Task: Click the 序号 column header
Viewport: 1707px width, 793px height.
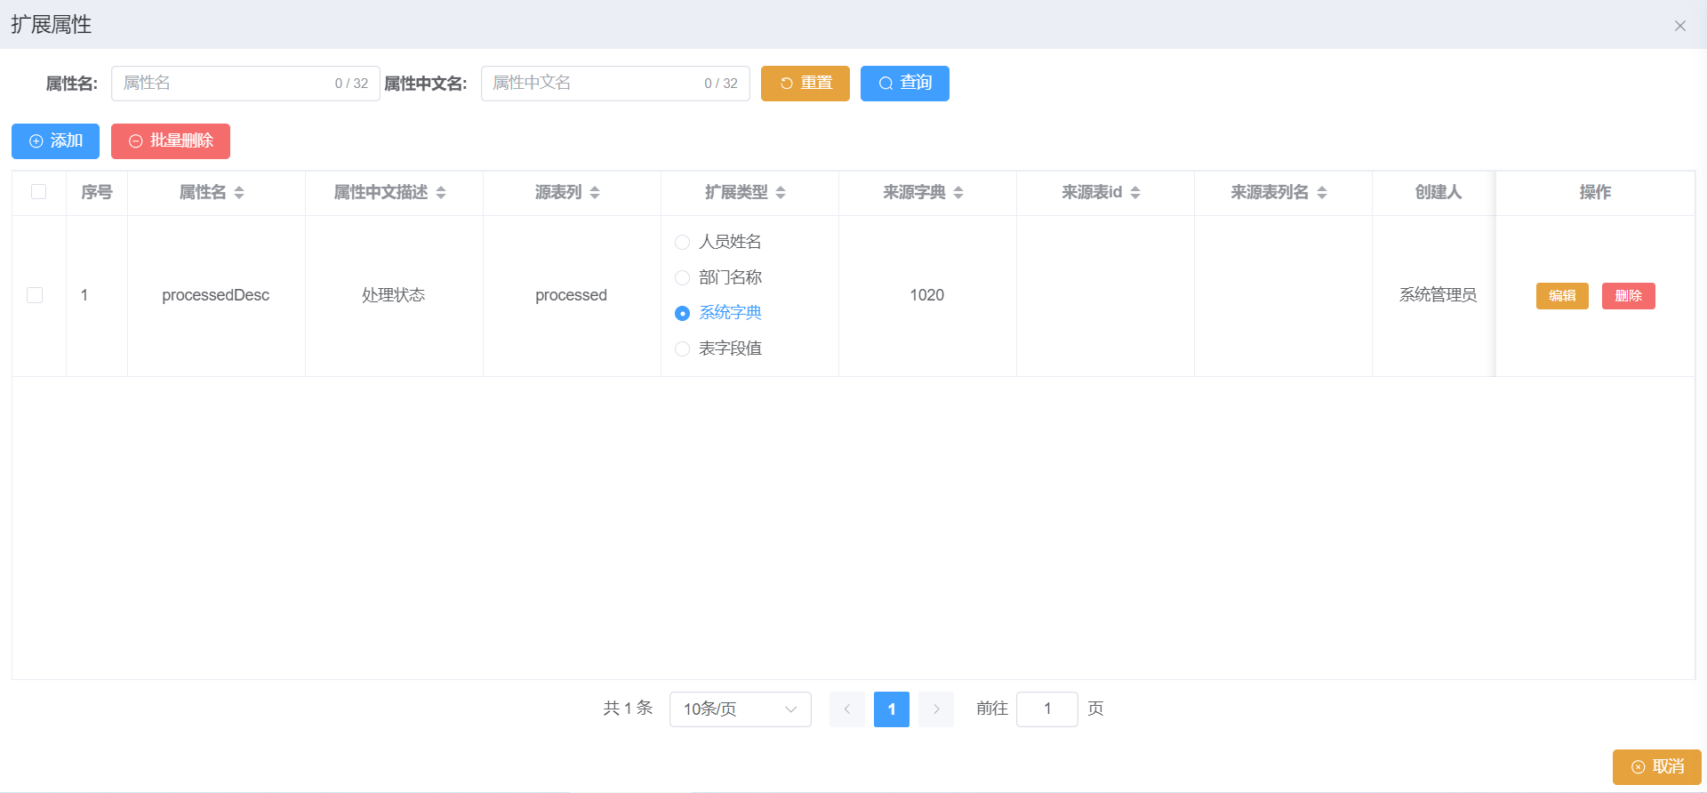Action: 96,192
